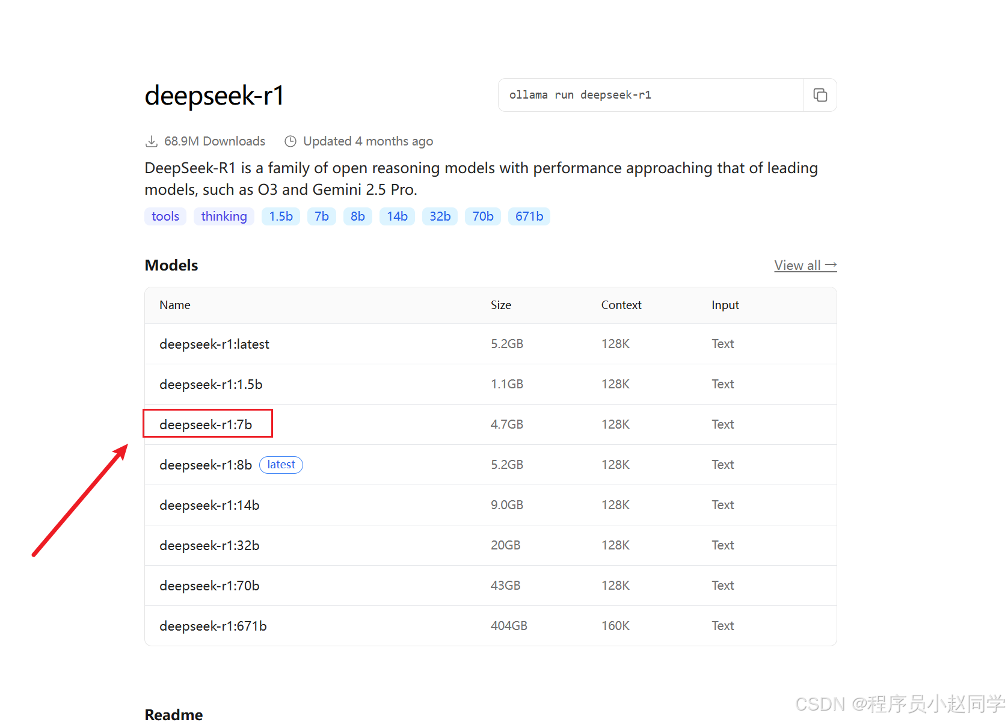Viewport: 1008px width, 722px height.
Task: Click the ollama run deepseek-r1 command field
Action: tap(651, 95)
